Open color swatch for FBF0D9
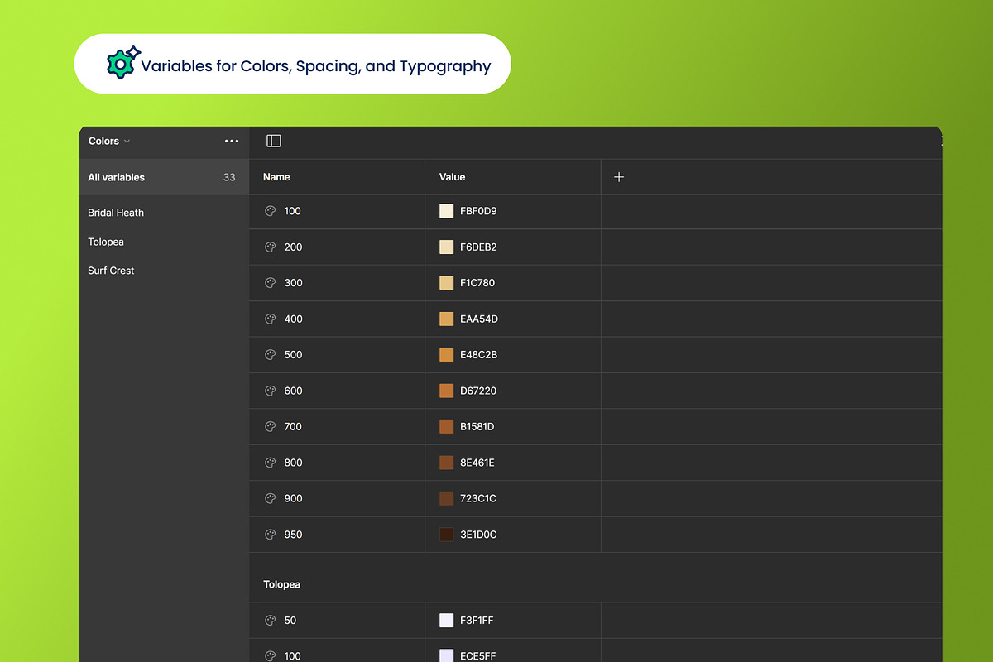This screenshot has height=662, width=993. pyautogui.click(x=447, y=211)
